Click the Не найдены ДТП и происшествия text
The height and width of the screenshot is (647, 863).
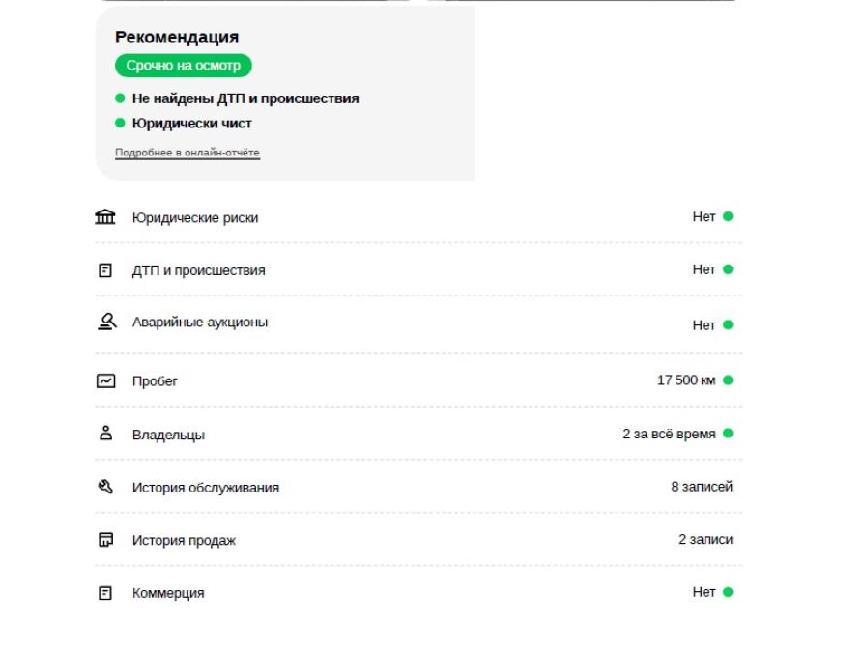click(245, 98)
